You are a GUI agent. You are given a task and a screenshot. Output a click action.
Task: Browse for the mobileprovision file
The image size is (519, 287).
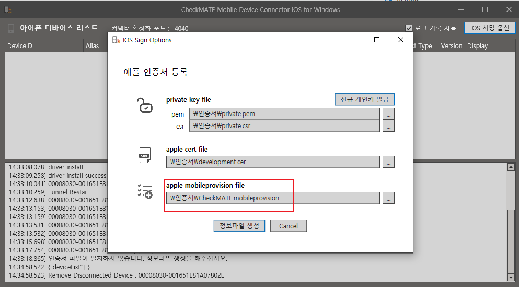point(388,198)
